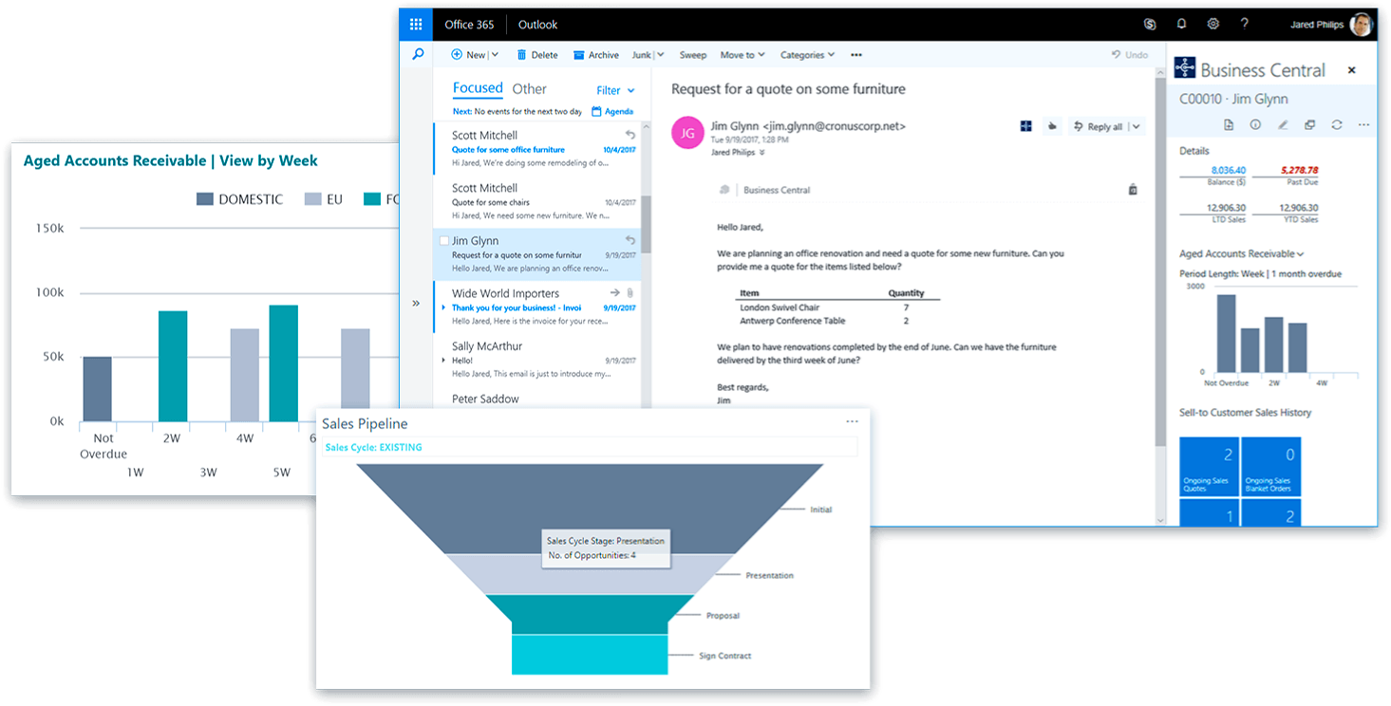Click the new document icon in Business Central pane
Screen dimensions: 1391x706
[1228, 124]
